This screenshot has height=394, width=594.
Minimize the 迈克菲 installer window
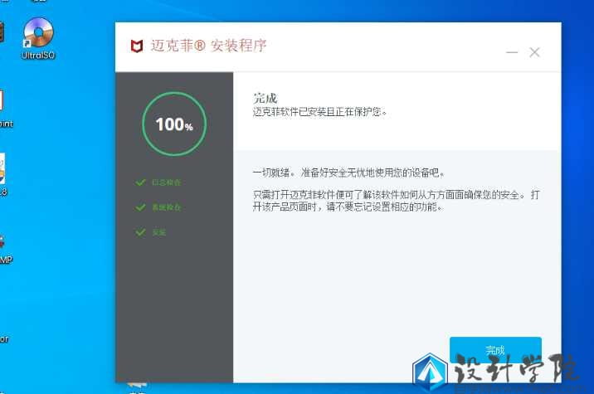pyautogui.click(x=512, y=52)
